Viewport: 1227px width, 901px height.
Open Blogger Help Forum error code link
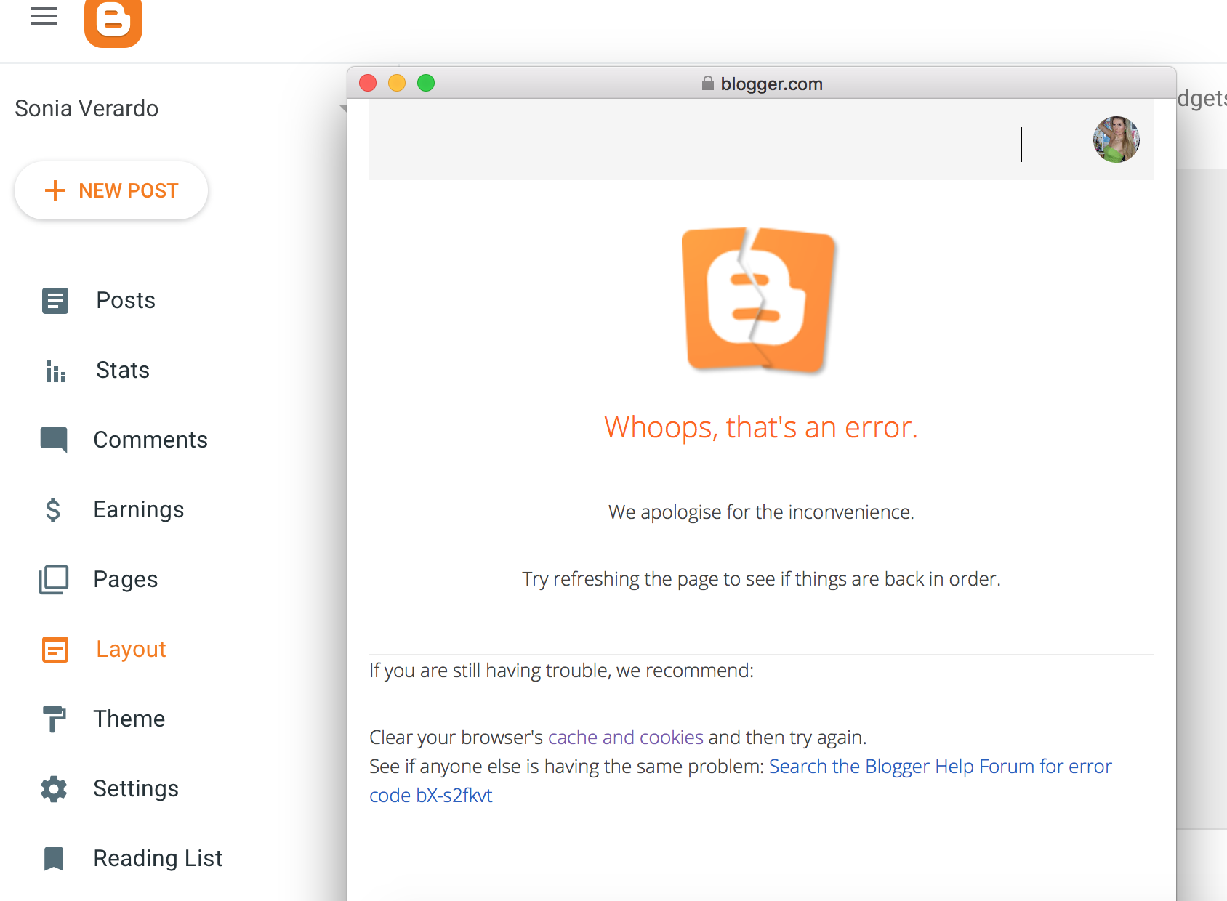pos(741,781)
